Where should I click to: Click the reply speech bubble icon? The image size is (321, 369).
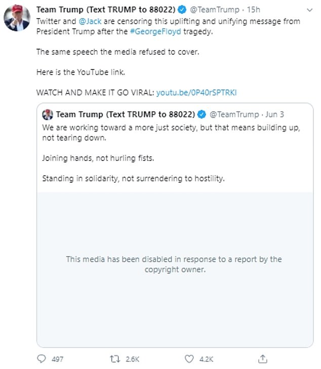pyautogui.click(x=42, y=359)
